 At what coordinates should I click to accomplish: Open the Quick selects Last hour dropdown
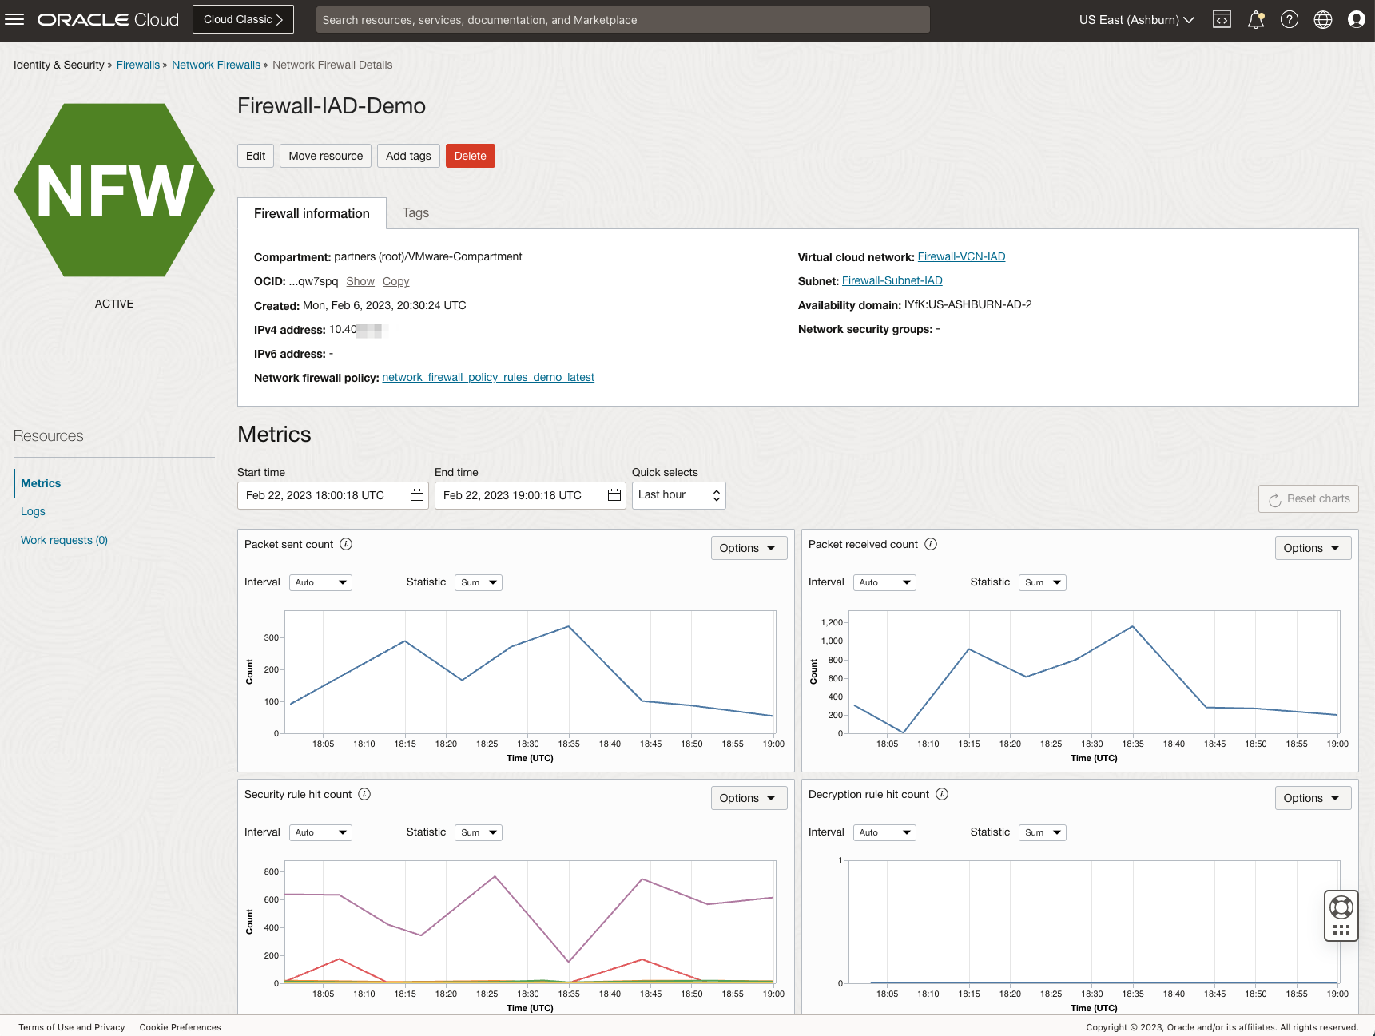[678, 495]
